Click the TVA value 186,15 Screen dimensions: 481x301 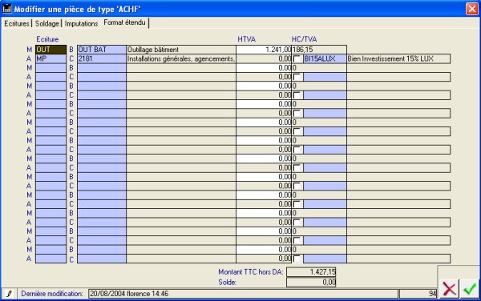pyautogui.click(x=319, y=50)
